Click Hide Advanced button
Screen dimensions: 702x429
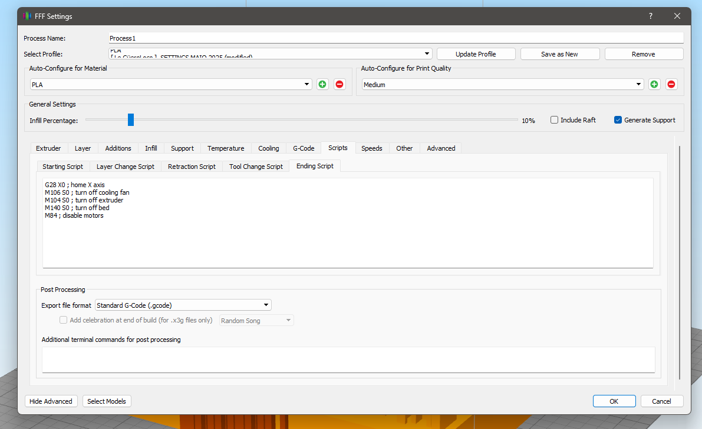(51, 401)
